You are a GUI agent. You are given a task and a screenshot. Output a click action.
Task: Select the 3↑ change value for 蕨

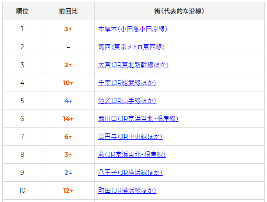68,155
